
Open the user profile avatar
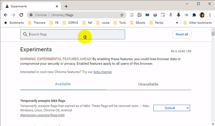point(202,15)
